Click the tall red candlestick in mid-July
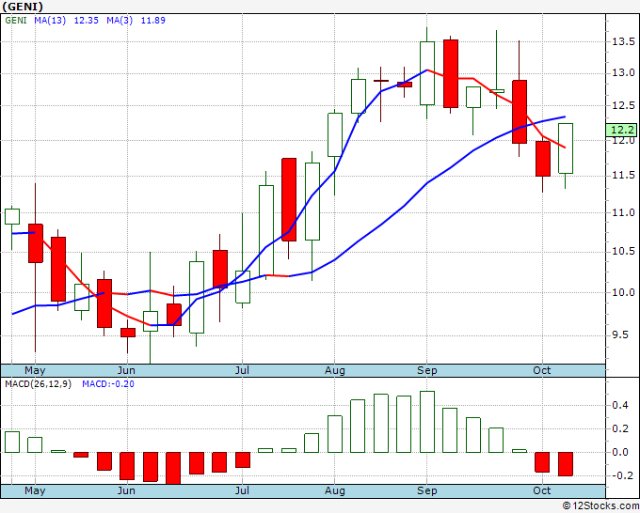The width and height of the screenshot is (640, 513). point(289,200)
